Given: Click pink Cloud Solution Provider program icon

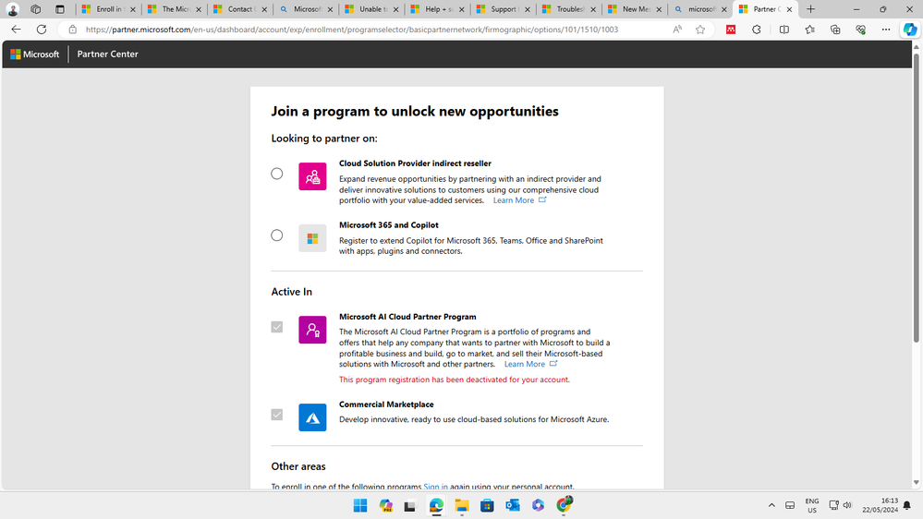Looking at the screenshot, I should (x=312, y=176).
